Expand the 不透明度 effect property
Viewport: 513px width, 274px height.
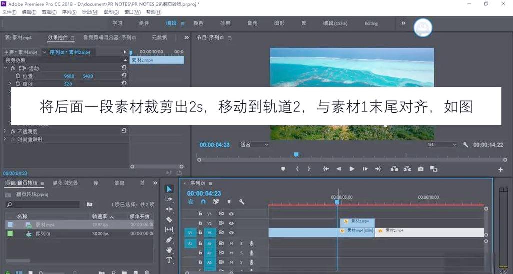5,131
